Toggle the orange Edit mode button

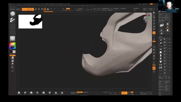29,9
